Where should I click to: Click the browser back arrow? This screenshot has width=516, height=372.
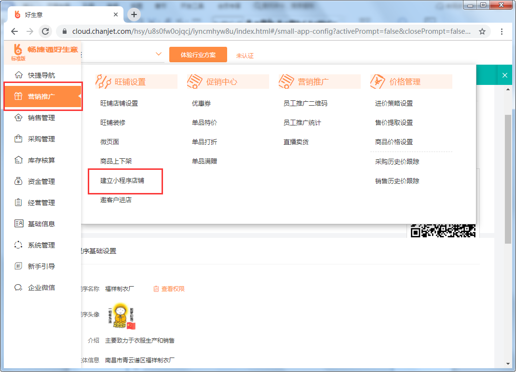pyautogui.click(x=14, y=31)
